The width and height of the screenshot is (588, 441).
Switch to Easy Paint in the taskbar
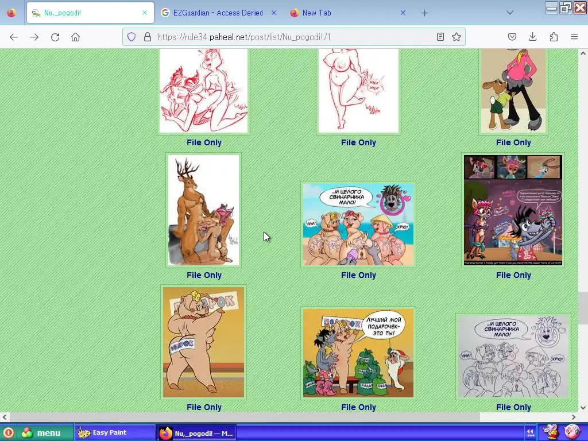point(115,432)
